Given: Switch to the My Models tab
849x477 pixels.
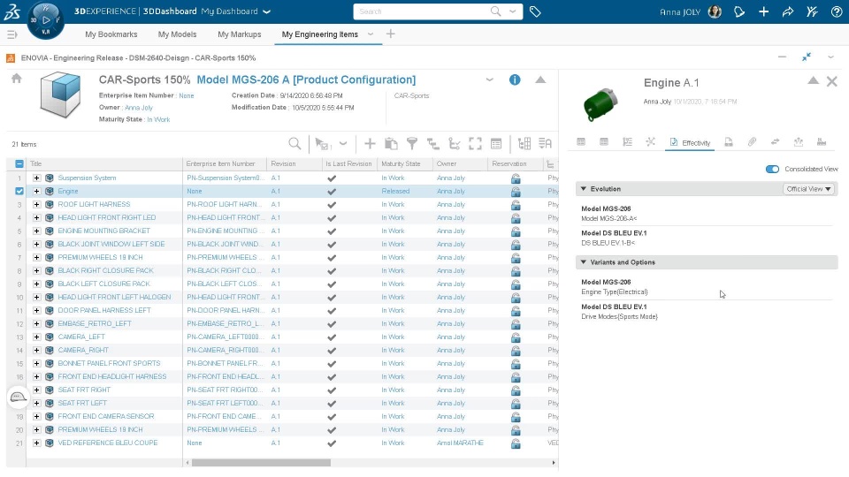Looking at the screenshot, I should (x=177, y=34).
